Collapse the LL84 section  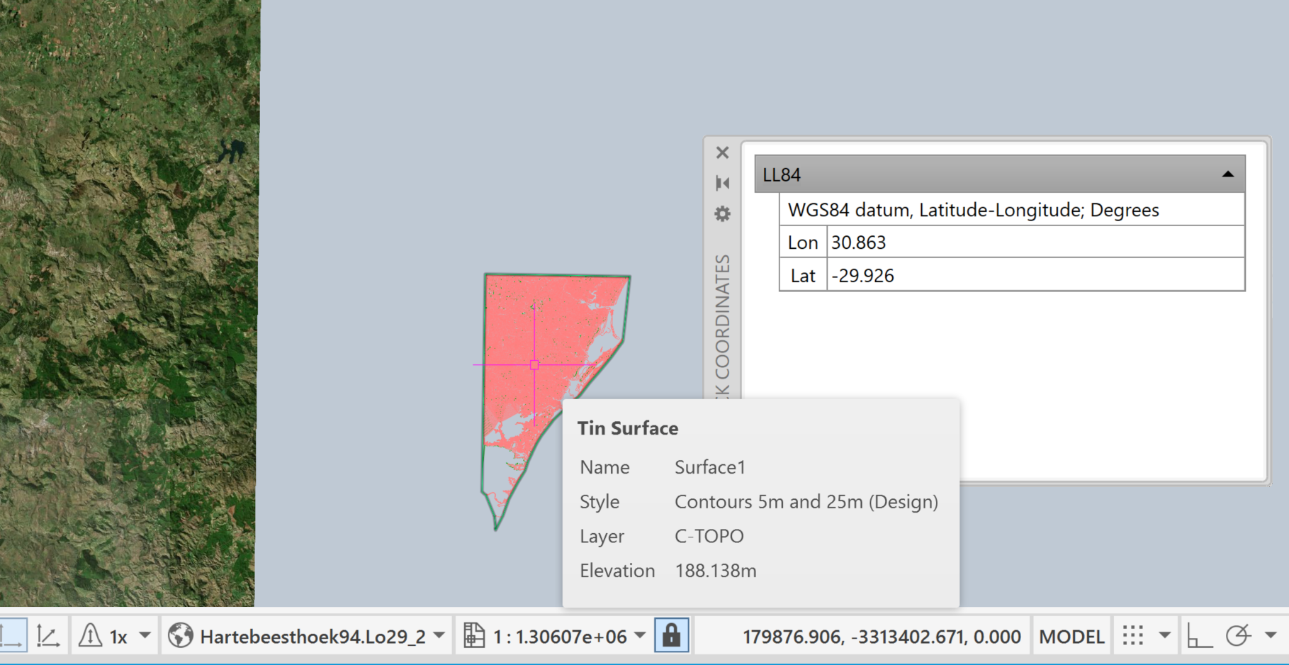[x=1227, y=174]
